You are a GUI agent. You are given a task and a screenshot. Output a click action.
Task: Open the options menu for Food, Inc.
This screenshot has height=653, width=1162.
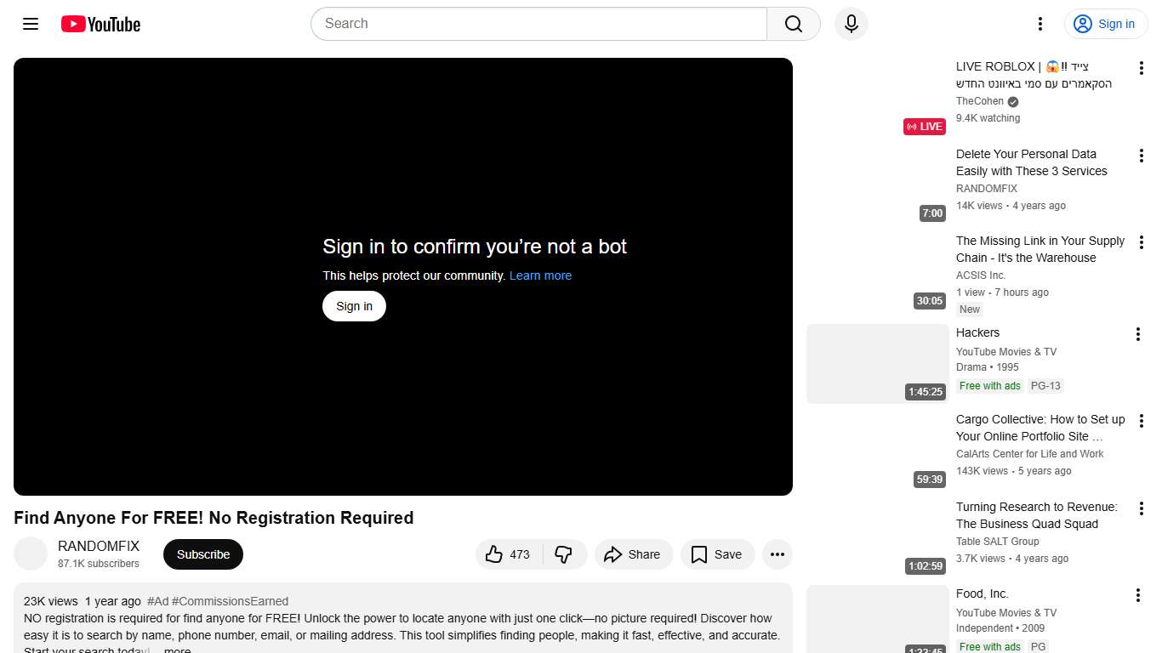(1138, 595)
